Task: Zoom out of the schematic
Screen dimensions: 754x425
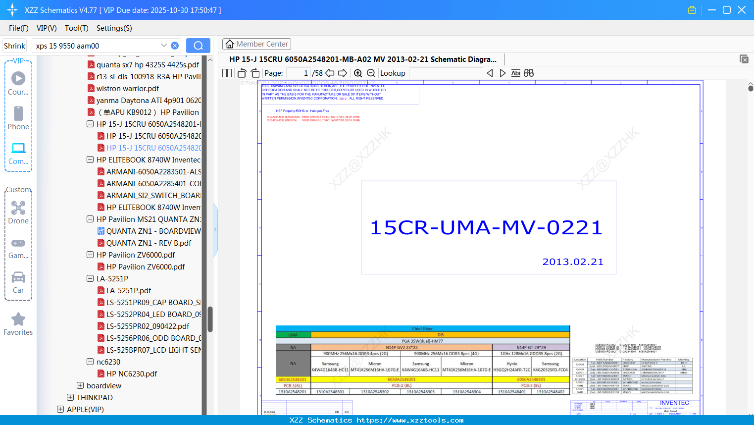Action: [371, 73]
